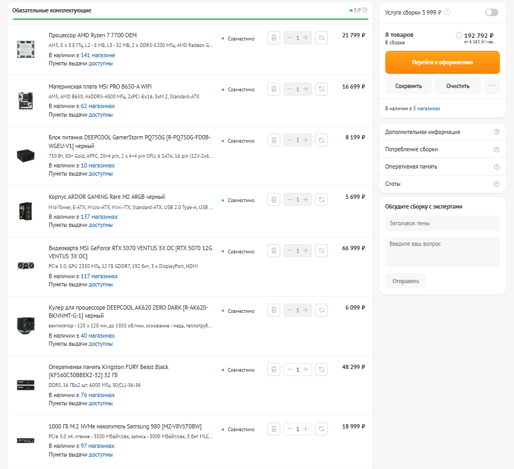
Task: Click the Сохранить button
Action: tap(408, 86)
